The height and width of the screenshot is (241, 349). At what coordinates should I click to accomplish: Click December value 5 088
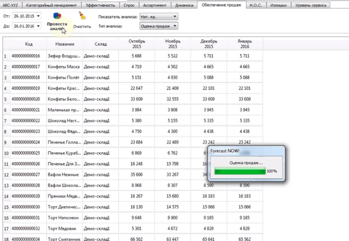coord(209,77)
